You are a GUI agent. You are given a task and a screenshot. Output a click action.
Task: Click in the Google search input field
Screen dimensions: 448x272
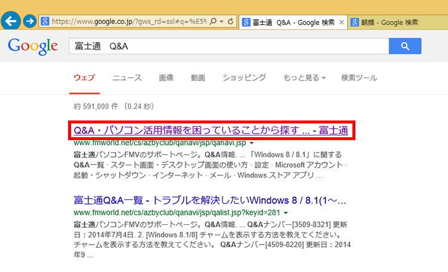coord(227,46)
